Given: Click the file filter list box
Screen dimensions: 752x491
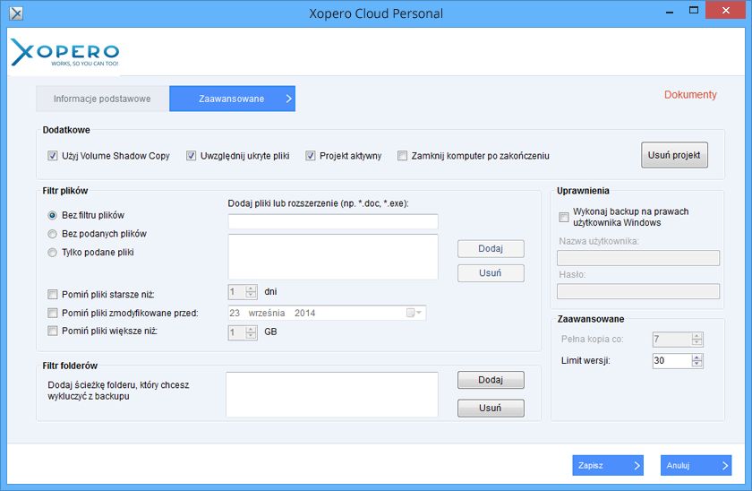Looking at the screenshot, I should coord(333,257).
